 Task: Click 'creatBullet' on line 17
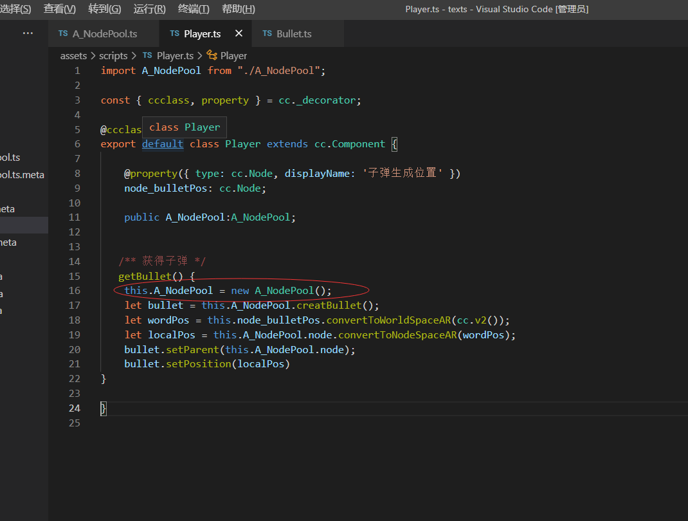coord(329,306)
